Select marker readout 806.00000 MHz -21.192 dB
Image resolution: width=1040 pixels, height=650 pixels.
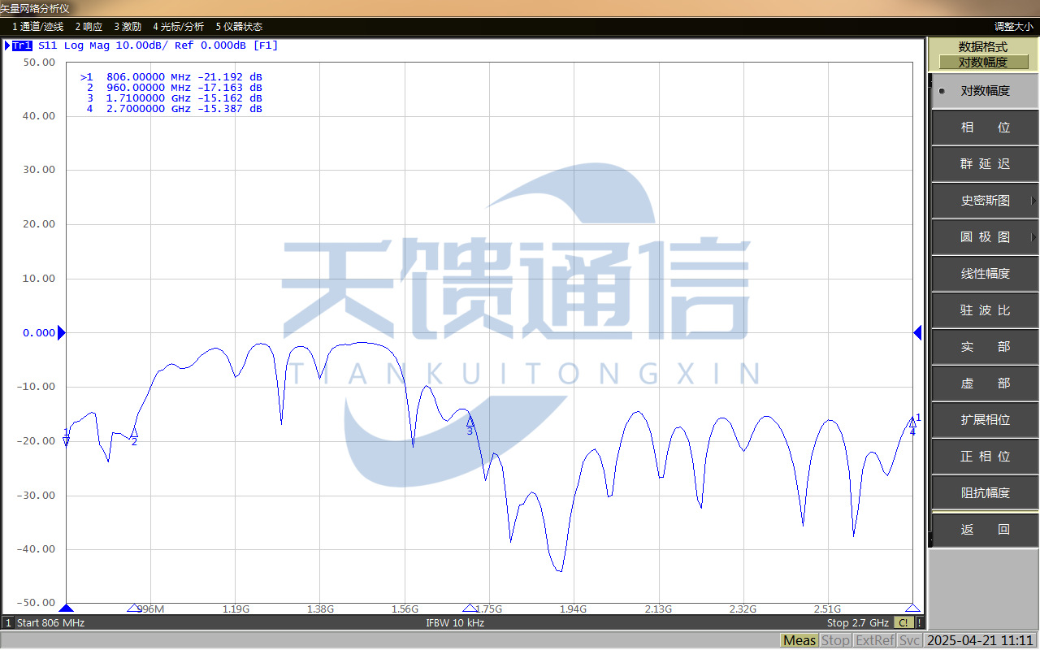(x=171, y=77)
